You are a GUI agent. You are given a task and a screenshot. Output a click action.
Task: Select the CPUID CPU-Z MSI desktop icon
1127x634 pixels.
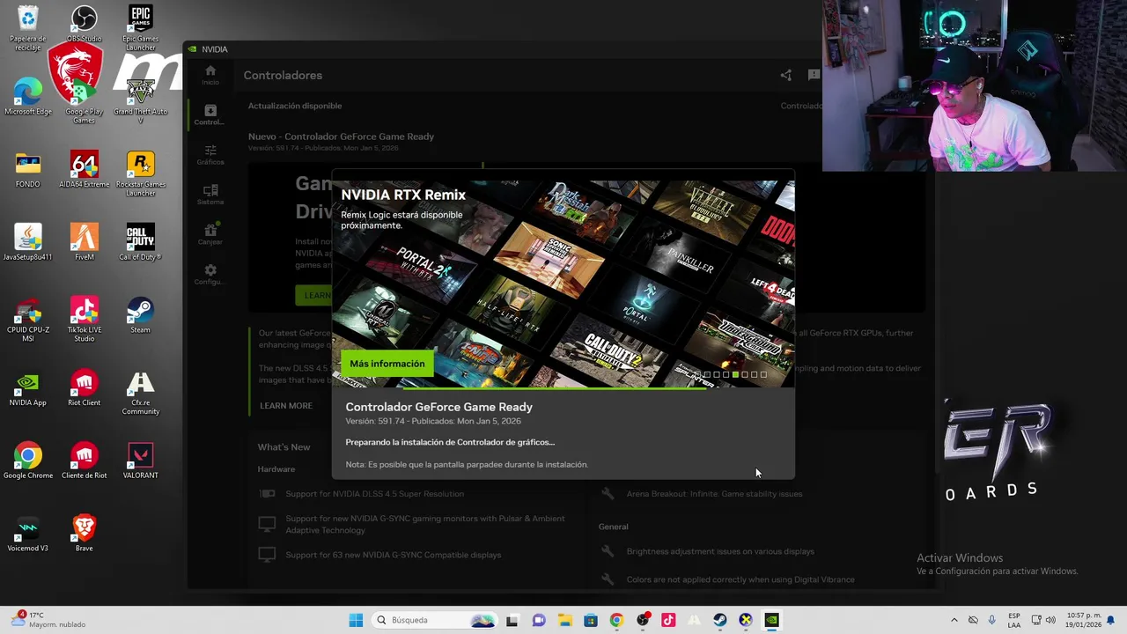(28, 321)
